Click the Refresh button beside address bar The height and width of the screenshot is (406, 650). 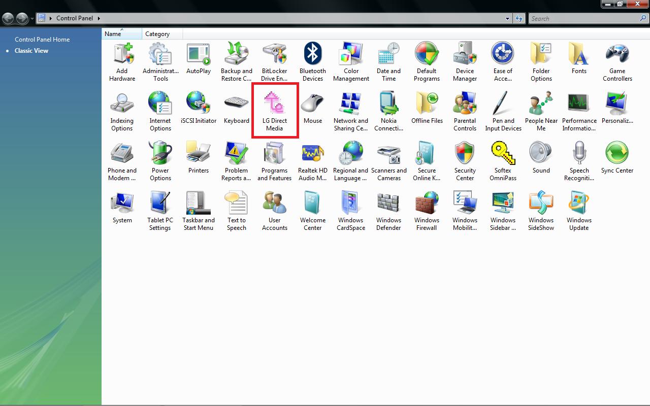519,18
